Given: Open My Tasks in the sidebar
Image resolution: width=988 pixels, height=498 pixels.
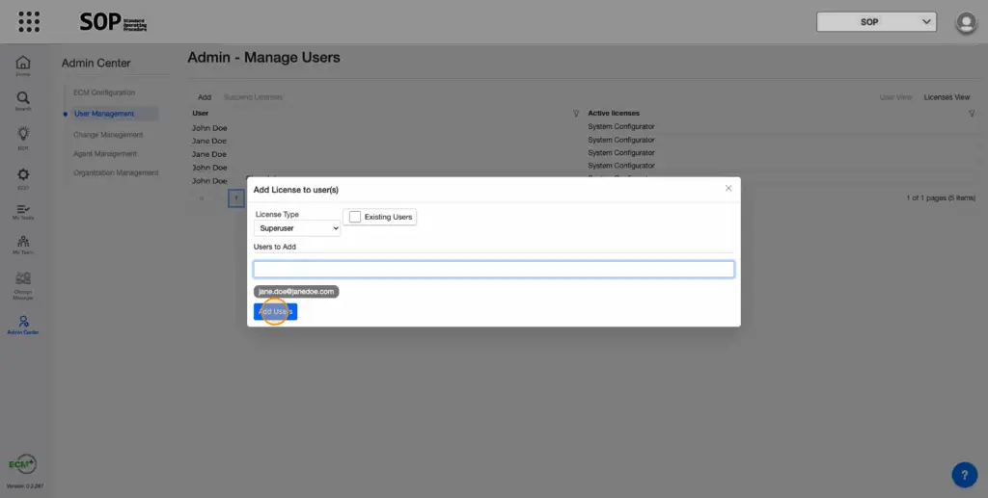Looking at the screenshot, I should coord(23,213).
